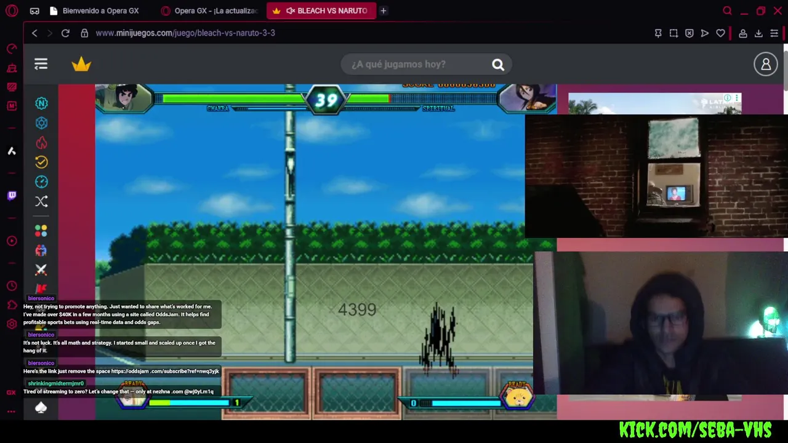
Task: Open new games N badge icon
Action: pos(41,103)
